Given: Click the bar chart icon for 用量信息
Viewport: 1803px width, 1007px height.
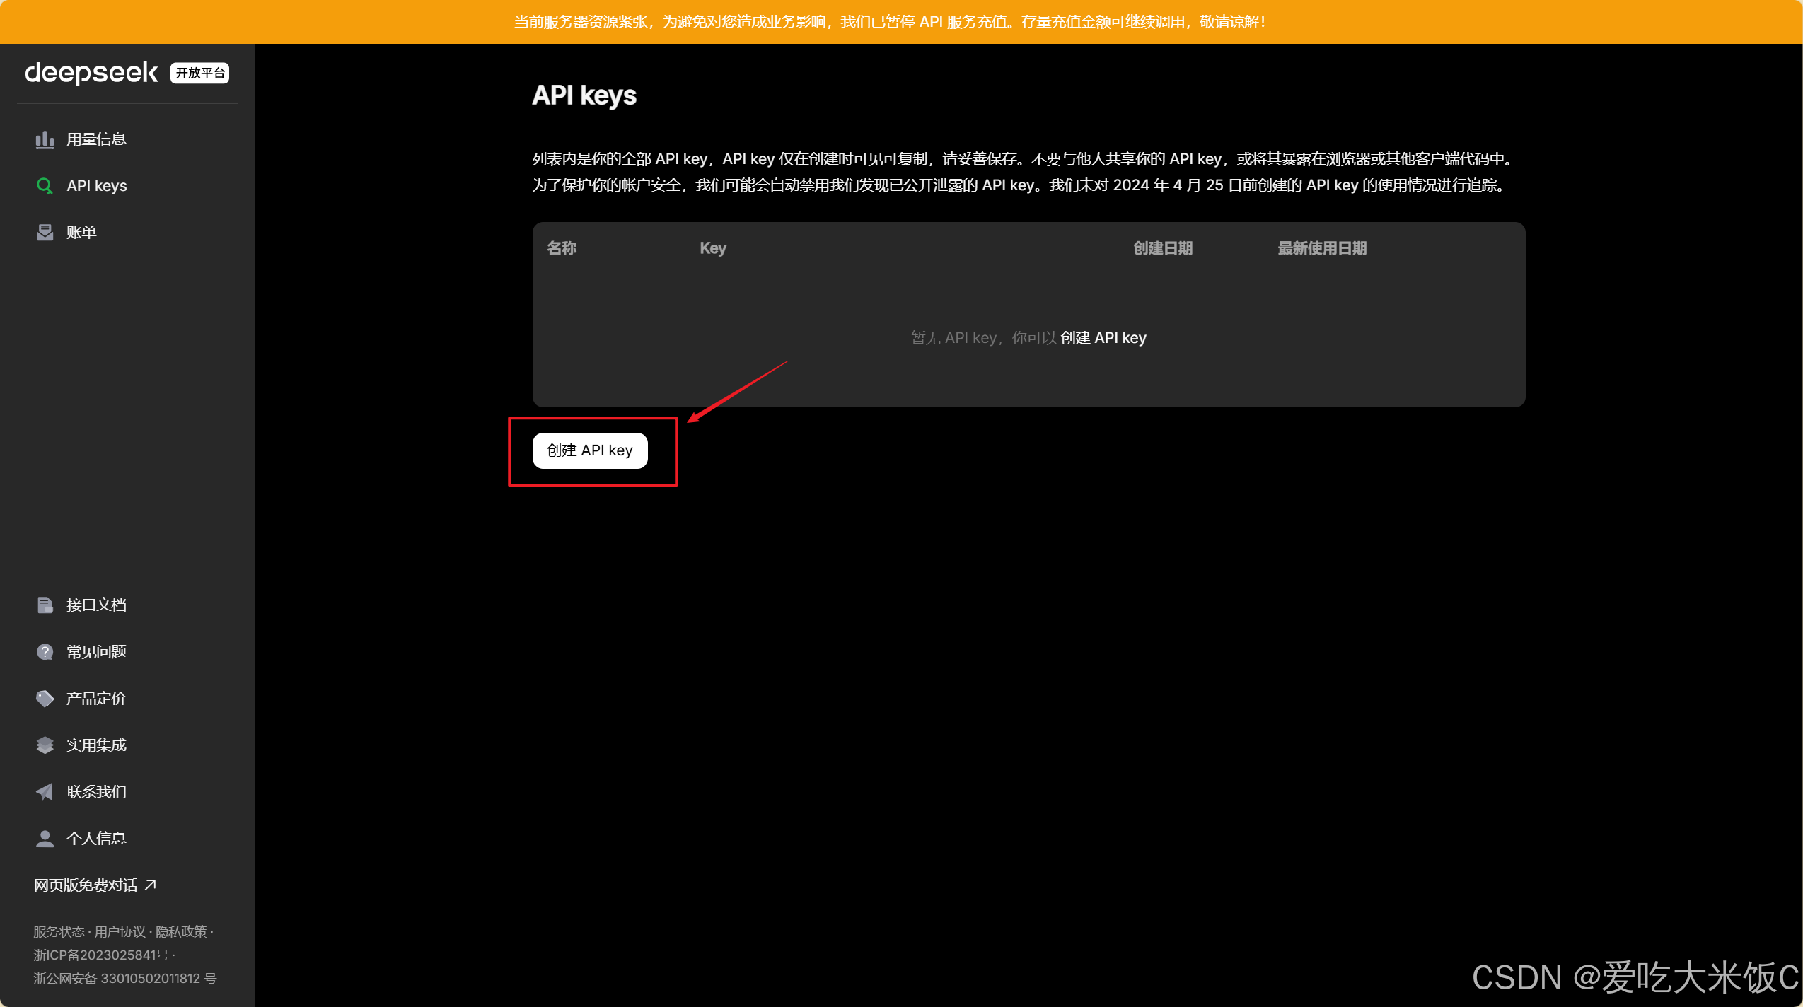Looking at the screenshot, I should click(45, 139).
